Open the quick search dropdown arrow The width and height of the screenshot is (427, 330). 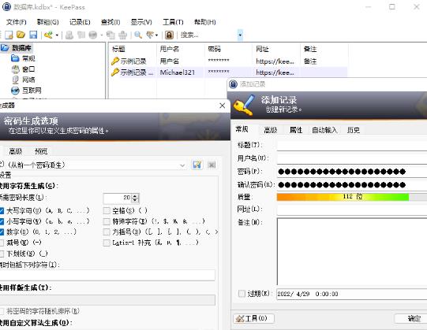pyautogui.click(x=240, y=35)
